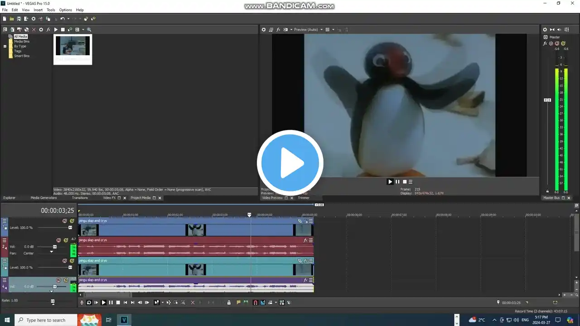Switch to the Video FX tab

109,198
